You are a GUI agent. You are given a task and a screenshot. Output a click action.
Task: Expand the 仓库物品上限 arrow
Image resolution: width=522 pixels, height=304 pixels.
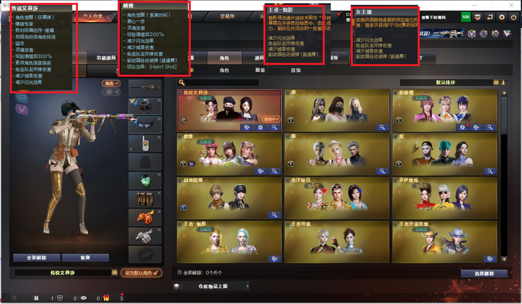247,286
